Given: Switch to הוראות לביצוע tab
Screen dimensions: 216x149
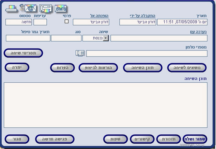Looking at the screenshot, I should (98, 68).
